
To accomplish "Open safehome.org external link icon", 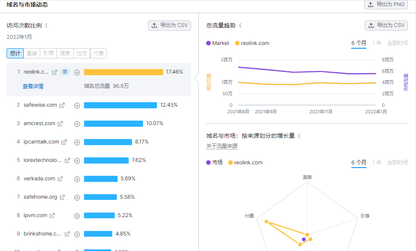I will pos(62,197).
